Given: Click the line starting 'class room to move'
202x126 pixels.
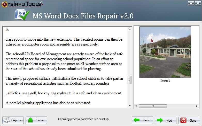Looking at the screenshot, I should (64, 39).
